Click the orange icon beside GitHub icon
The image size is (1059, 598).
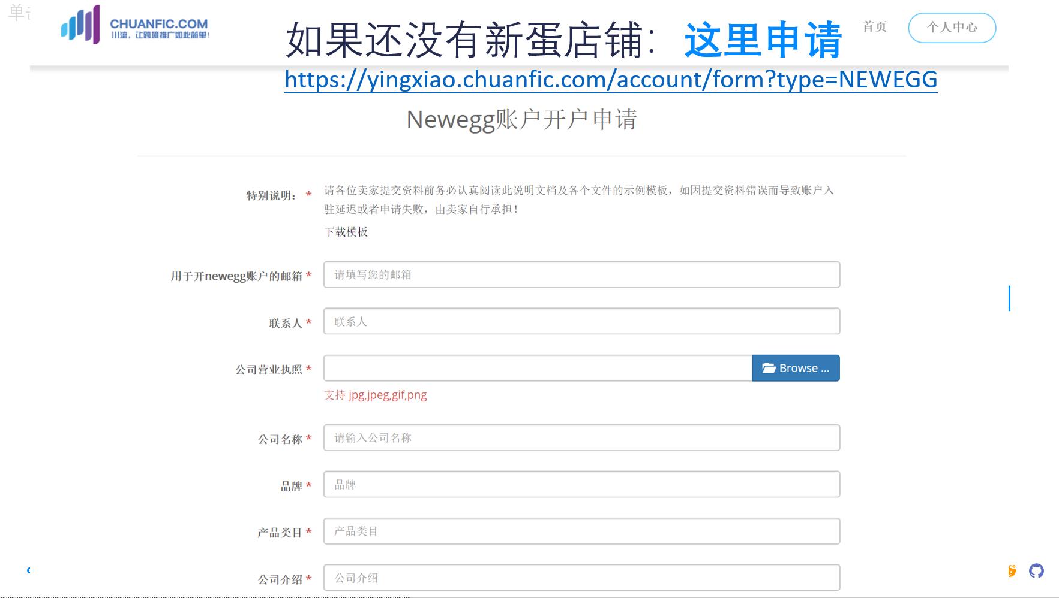[1012, 571]
